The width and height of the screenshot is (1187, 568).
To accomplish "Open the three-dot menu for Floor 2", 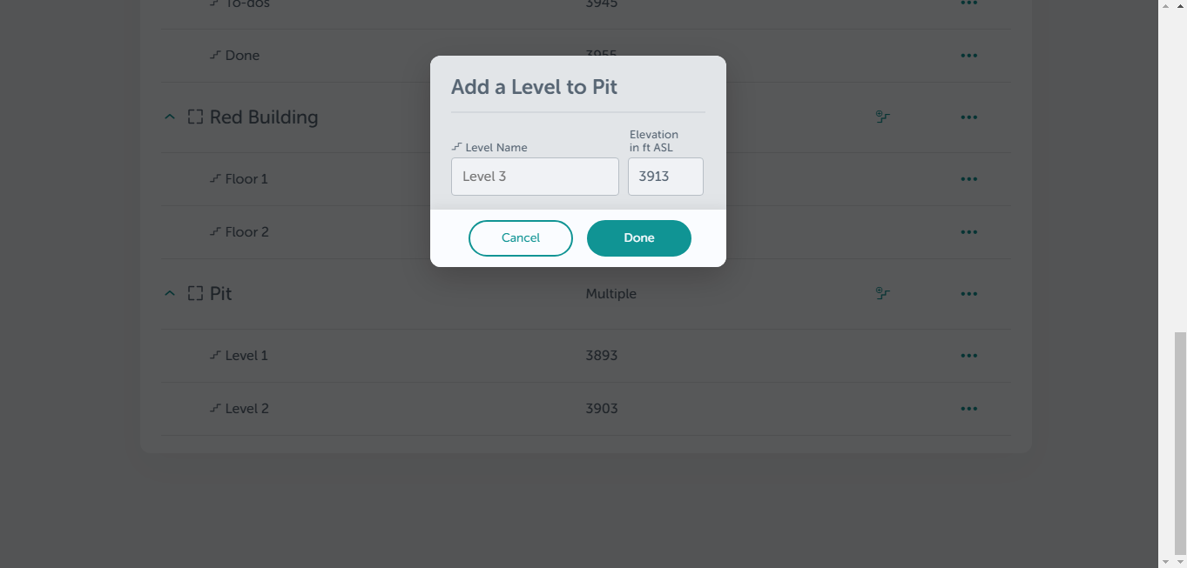I will (x=968, y=232).
